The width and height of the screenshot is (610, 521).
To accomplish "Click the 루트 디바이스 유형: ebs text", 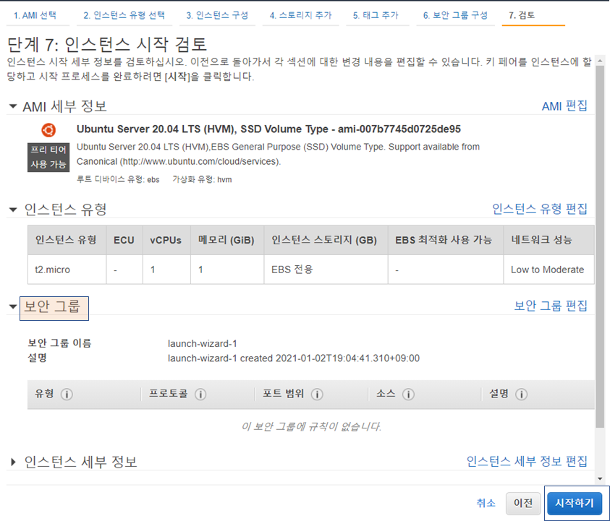I will tap(118, 179).
